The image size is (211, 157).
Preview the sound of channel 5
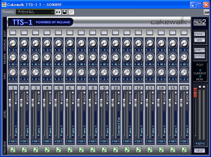59,150
